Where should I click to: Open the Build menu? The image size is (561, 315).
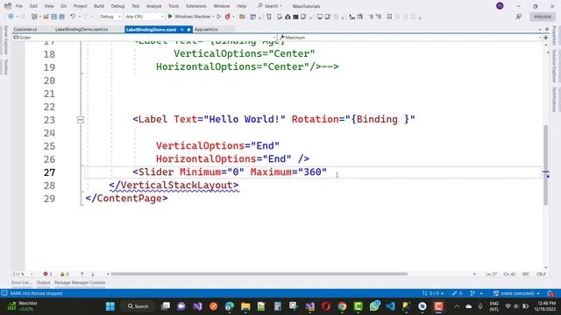[99, 6]
